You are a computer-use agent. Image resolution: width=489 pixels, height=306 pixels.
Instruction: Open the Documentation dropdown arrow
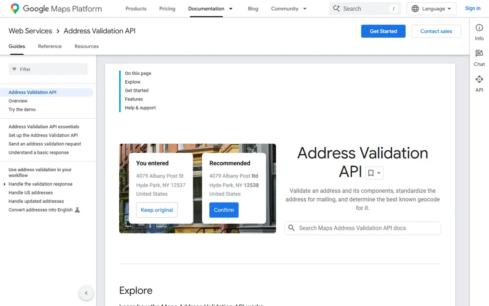coord(231,9)
